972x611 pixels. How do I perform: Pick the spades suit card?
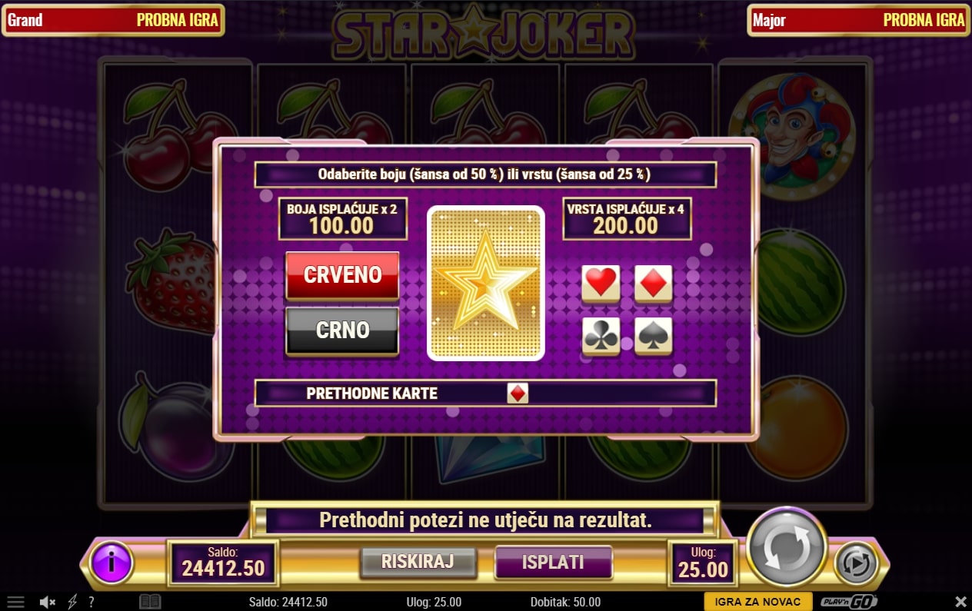coord(654,336)
